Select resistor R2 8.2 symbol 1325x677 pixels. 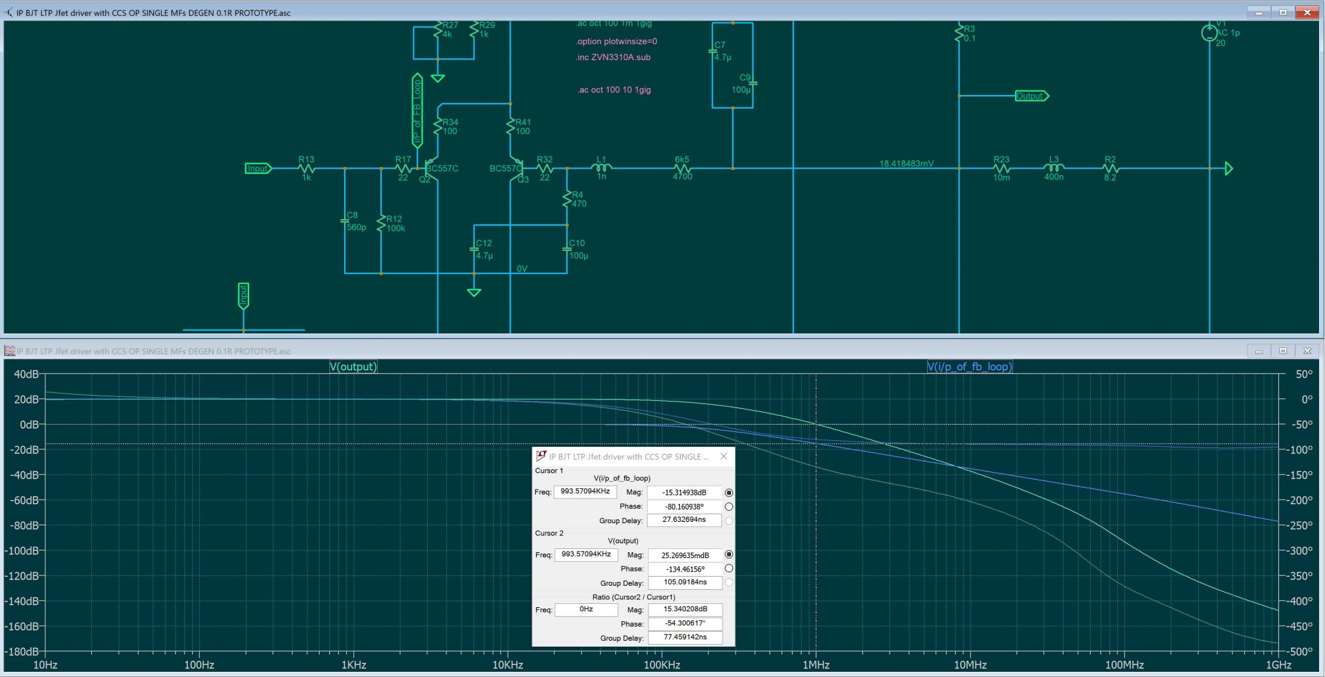[x=1110, y=168]
